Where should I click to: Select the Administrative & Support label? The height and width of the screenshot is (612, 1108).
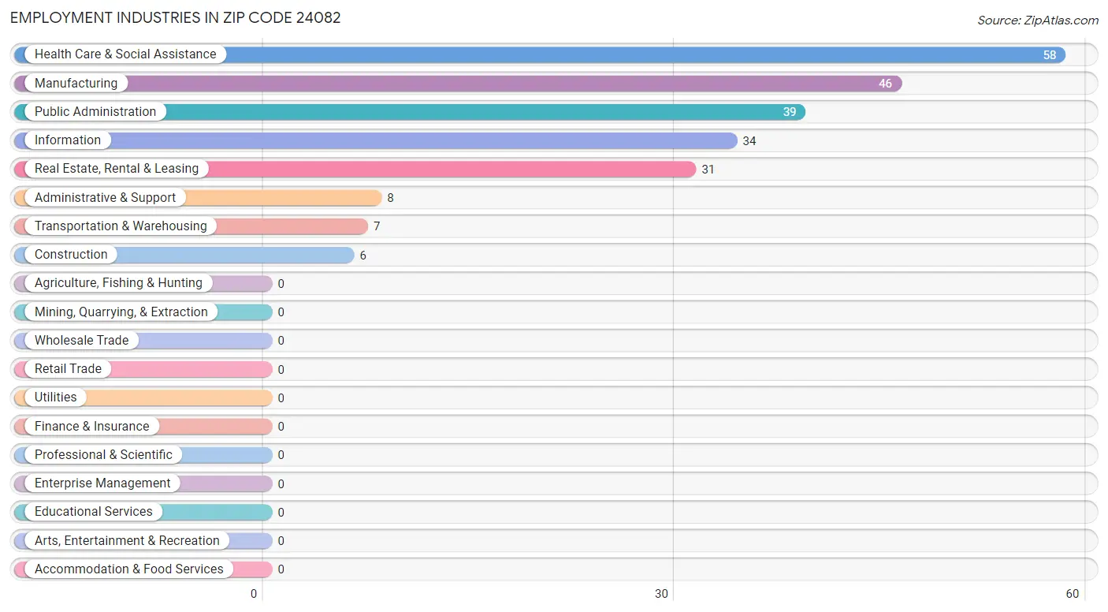coord(105,197)
